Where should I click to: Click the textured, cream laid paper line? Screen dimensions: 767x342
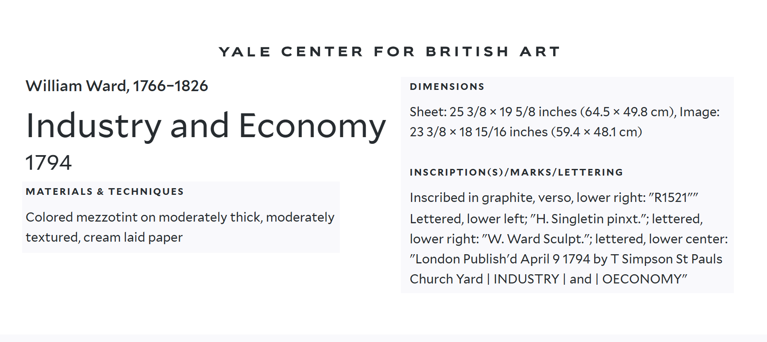(x=104, y=237)
